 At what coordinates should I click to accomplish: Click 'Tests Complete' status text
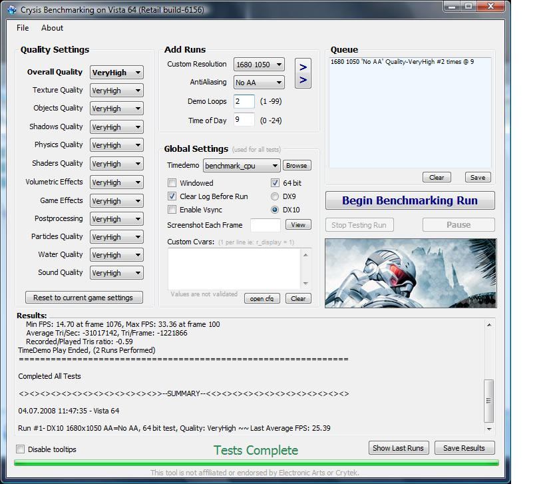pos(256,450)
